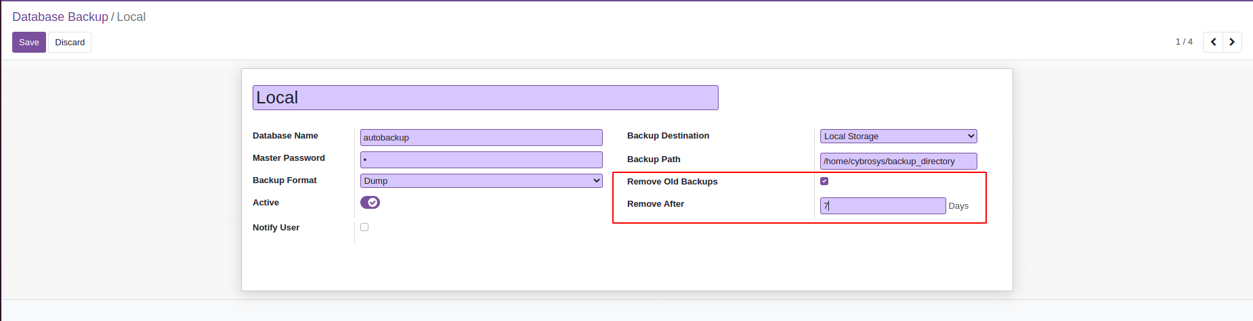Viewport: 1253px width, 321px height.
Task: Toggle the Active switch
Action: pos(370,203)
